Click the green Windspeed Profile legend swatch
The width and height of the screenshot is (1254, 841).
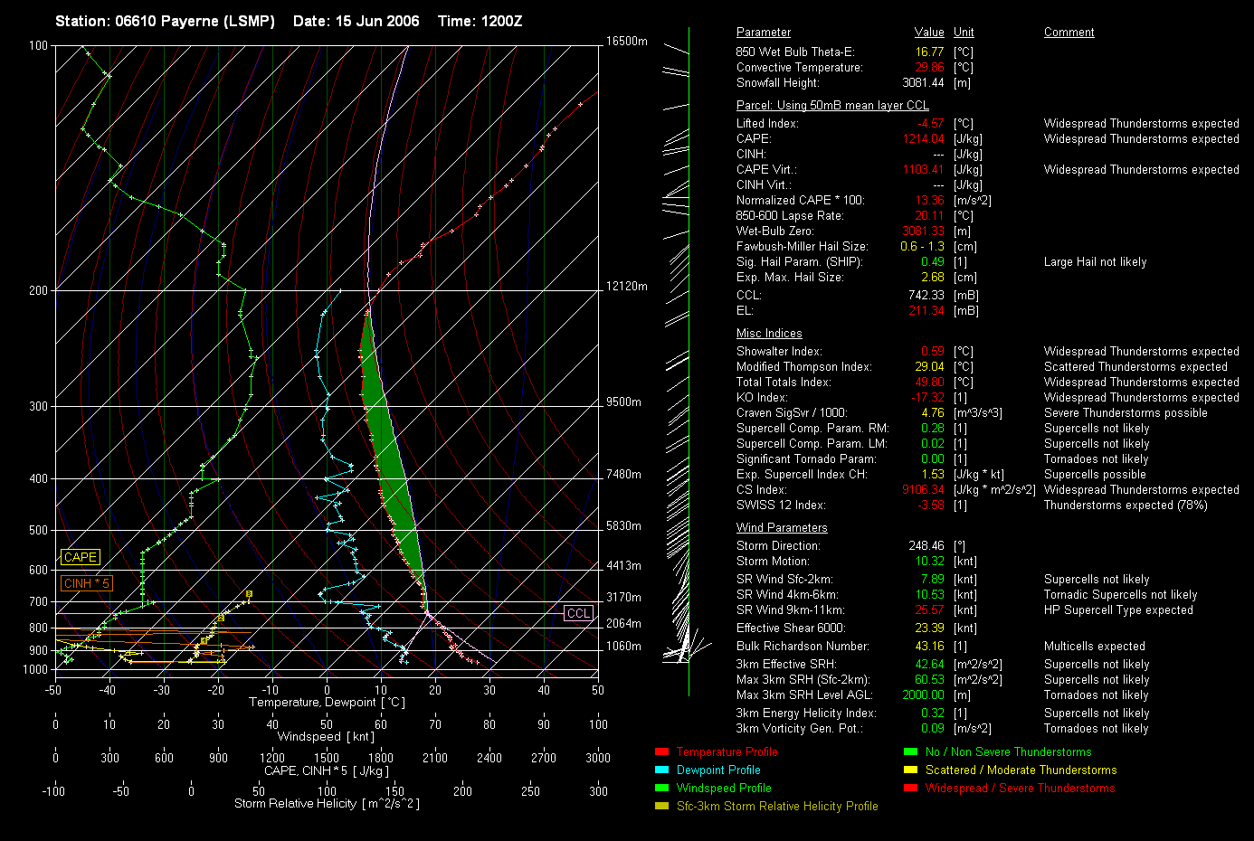point(661,788)
